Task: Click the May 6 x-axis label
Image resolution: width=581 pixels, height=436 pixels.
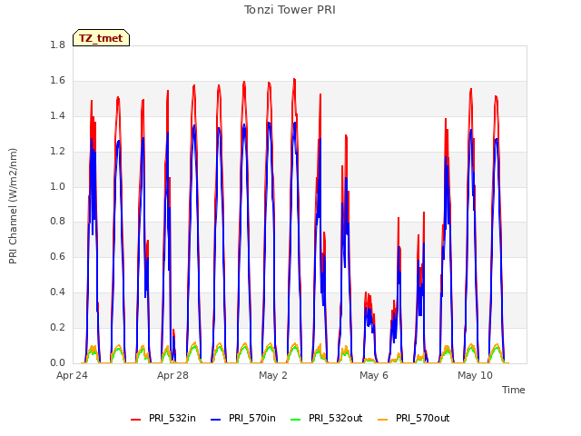Action: pos(374,375)
